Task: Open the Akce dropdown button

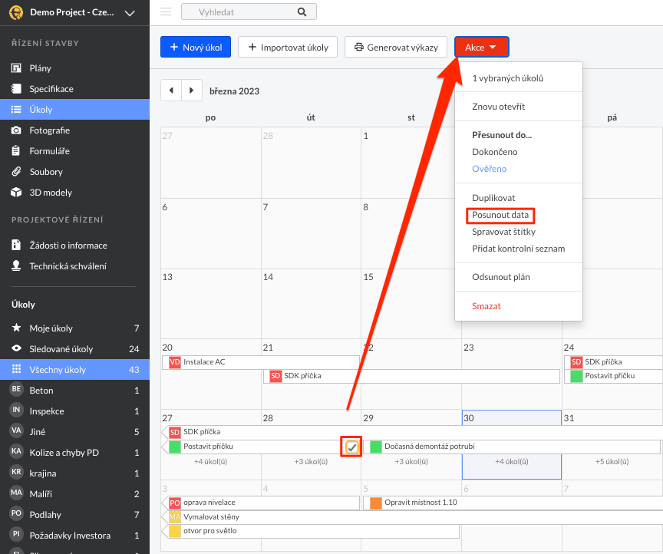Action: click(x=481, y=48)
